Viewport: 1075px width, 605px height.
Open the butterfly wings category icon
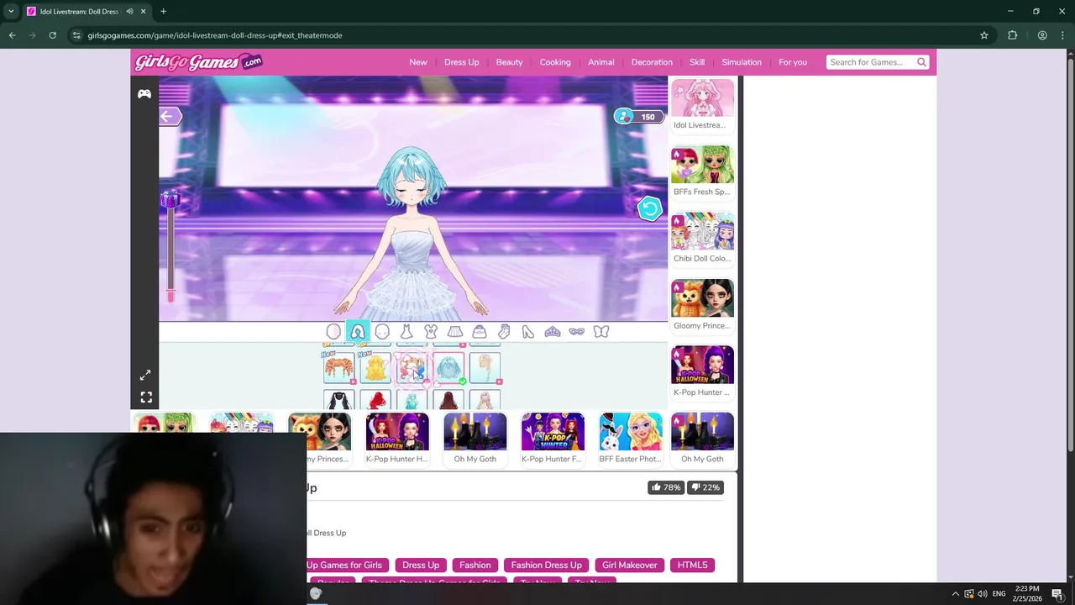coord(601,332)
